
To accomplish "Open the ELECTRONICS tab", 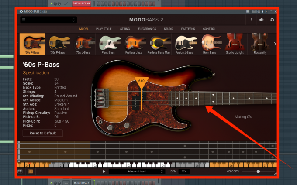I will 147,29.
